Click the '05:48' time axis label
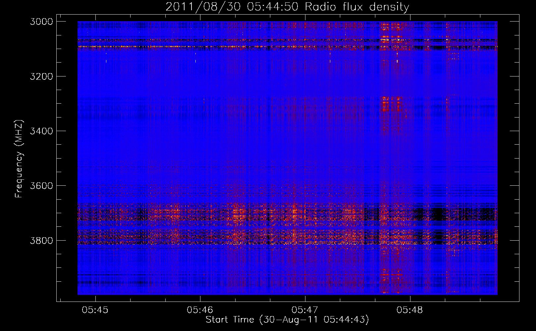Viewport: 536px width, 331px height. click(410, 310)
